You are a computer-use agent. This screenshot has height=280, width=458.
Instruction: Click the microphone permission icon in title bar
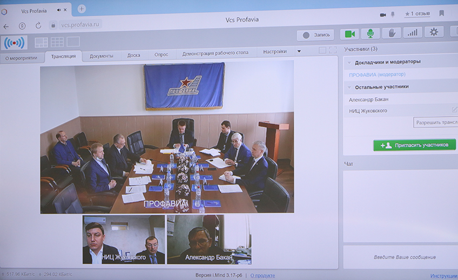click(x=393, y=14)
